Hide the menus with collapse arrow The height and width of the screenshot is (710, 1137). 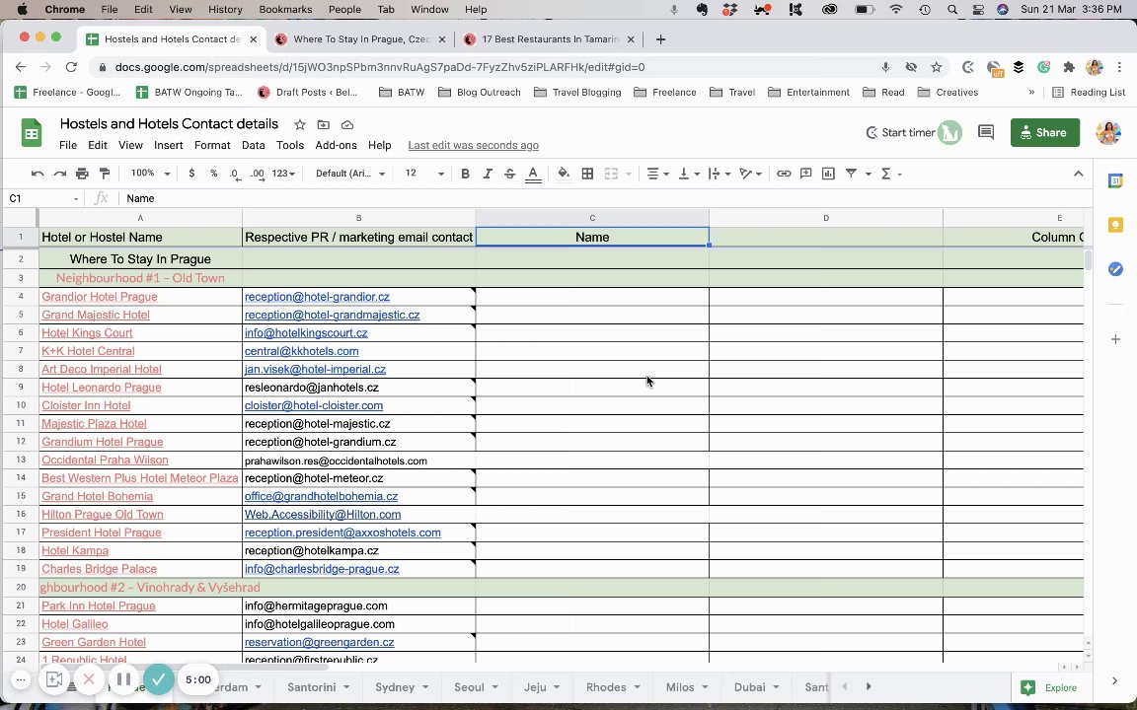1078,174
